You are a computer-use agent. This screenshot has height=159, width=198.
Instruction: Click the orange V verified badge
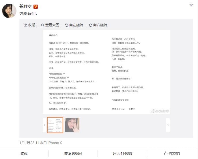point(36,7)
